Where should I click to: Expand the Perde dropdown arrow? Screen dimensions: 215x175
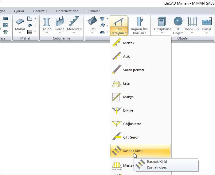[x=60, y=33]
